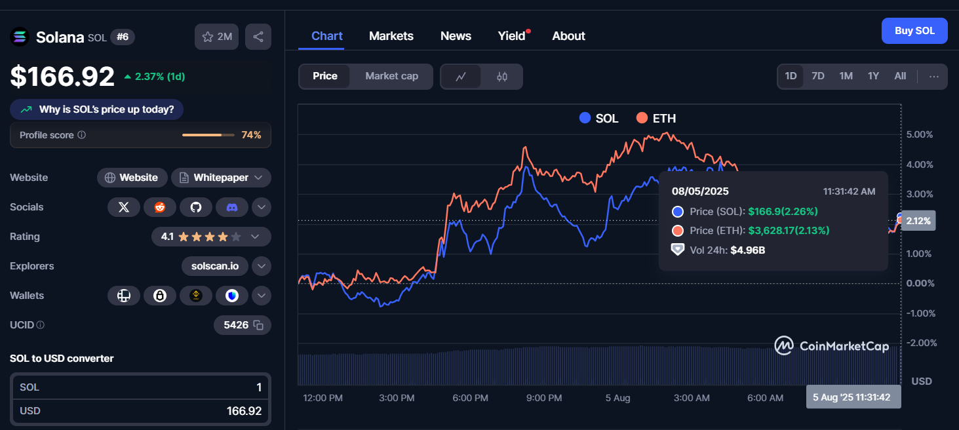Switch chart to candlestick view
959x430 pixels.
coord(502,77)
